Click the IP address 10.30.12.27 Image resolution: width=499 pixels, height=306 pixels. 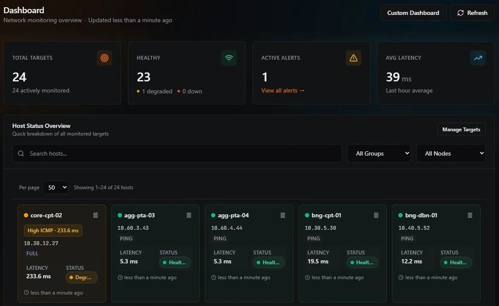41,243
